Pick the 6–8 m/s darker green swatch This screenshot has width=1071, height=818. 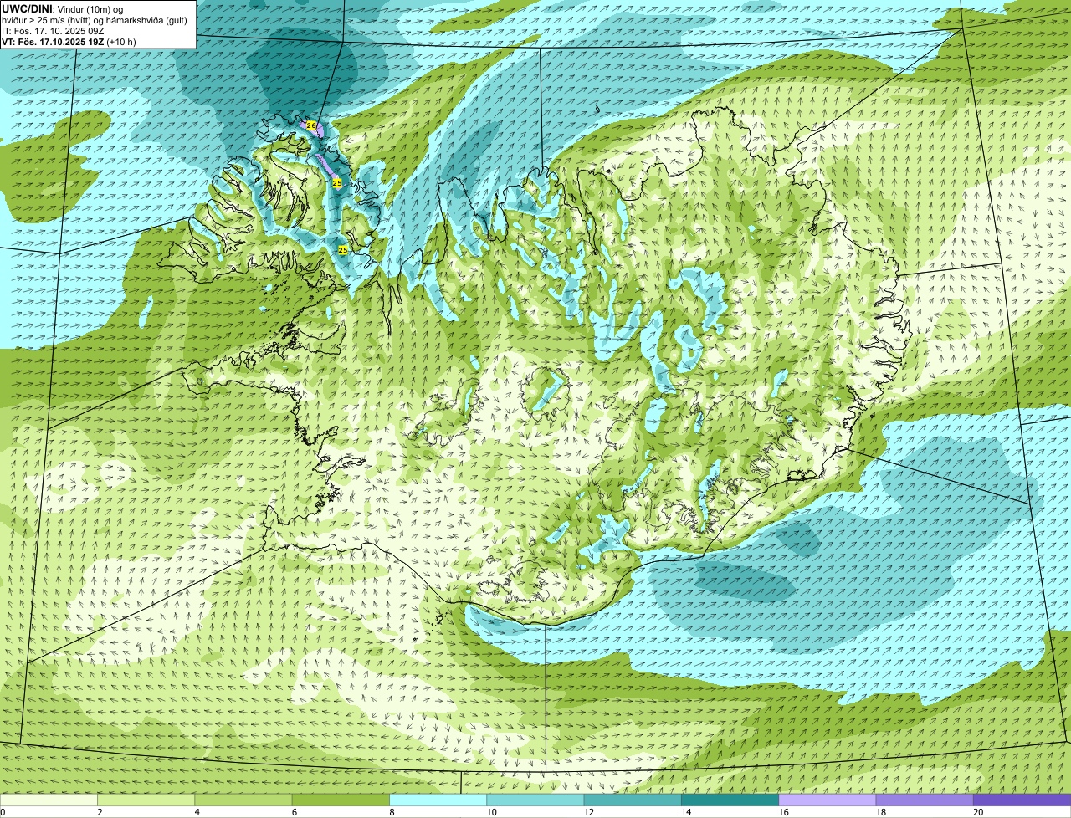[x=341, y=800]
